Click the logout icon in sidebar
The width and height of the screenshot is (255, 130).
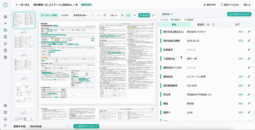[5, 125]
